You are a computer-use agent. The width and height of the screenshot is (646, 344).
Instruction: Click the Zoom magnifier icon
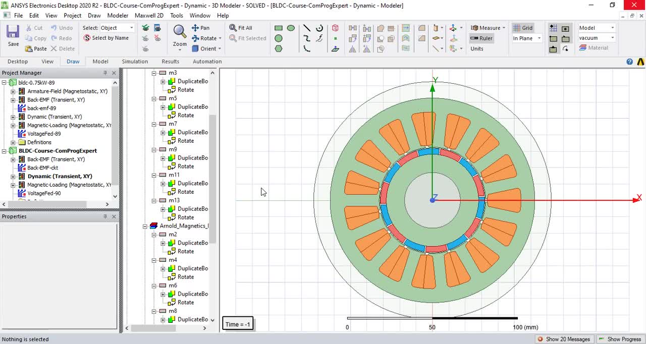(180, 32)
